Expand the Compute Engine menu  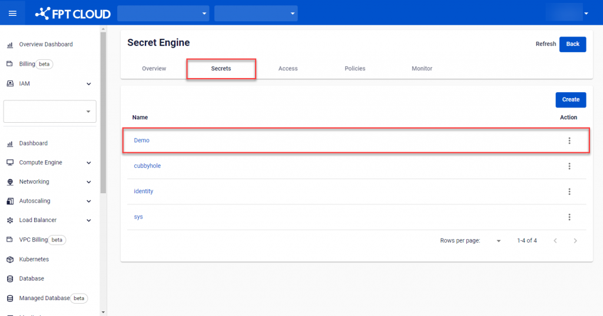click(x=89, y=163)
